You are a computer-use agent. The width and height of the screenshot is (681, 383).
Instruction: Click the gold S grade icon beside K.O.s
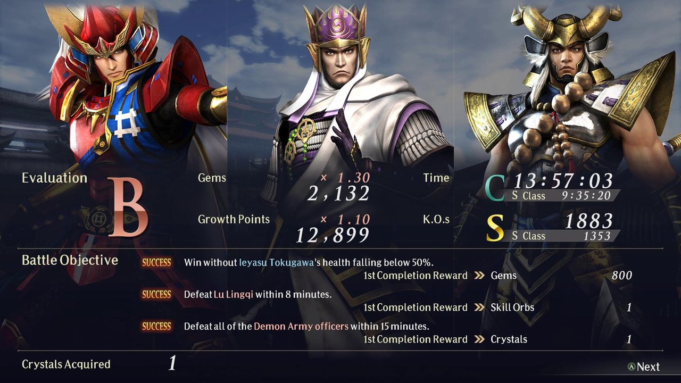pos(494,228)
